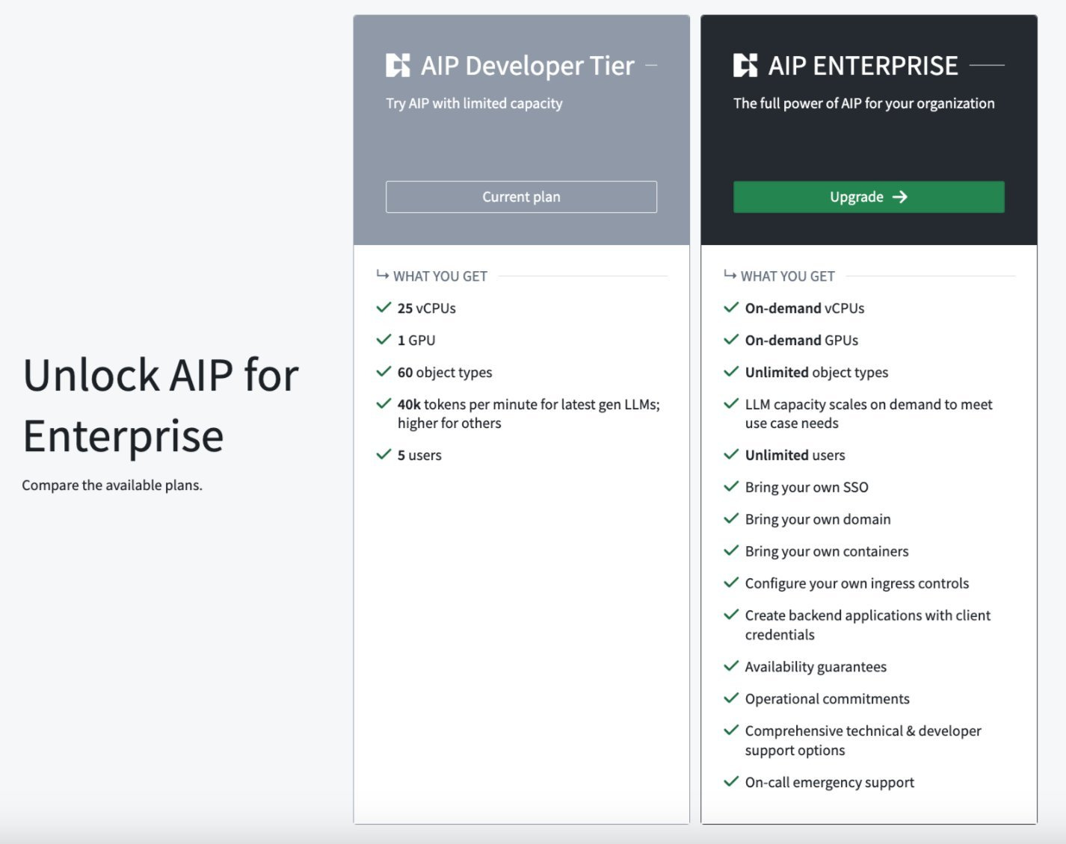Click the 'Unlimited object types' text
The image size is (1066, 844).
[x=816, y=373]
